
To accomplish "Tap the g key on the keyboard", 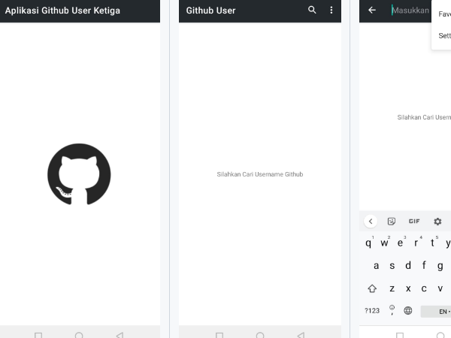I will (x=440, y=266).
